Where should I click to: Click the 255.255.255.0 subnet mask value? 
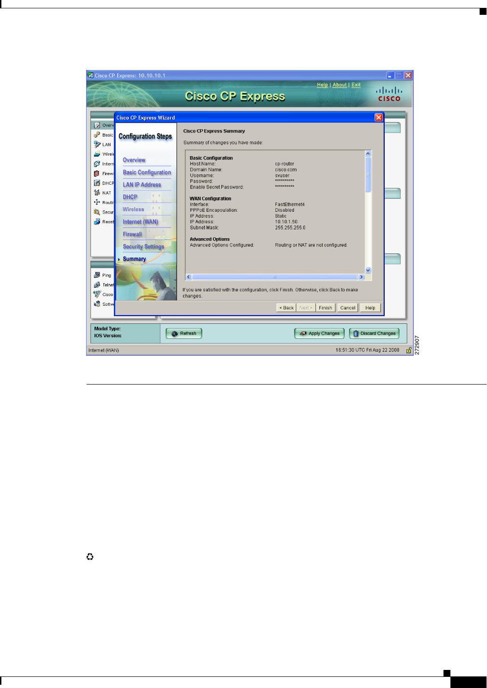coord(290,228)
